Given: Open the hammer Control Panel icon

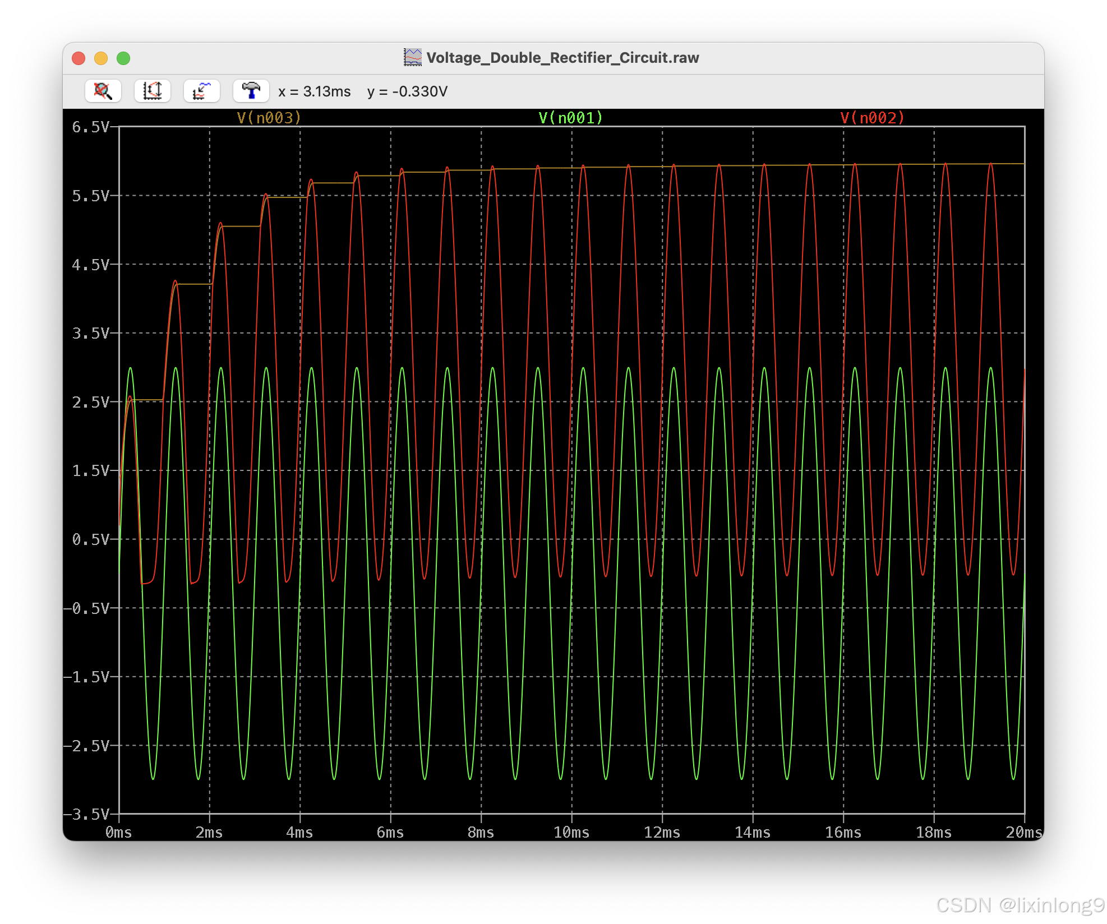Looking at the screenshot, I should (x=251, y=91).
